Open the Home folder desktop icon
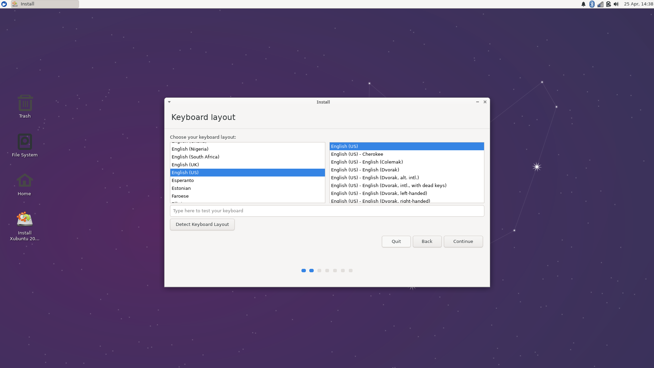Image resolution: width=654 pixels, height=368 pixels. [25, 184]
